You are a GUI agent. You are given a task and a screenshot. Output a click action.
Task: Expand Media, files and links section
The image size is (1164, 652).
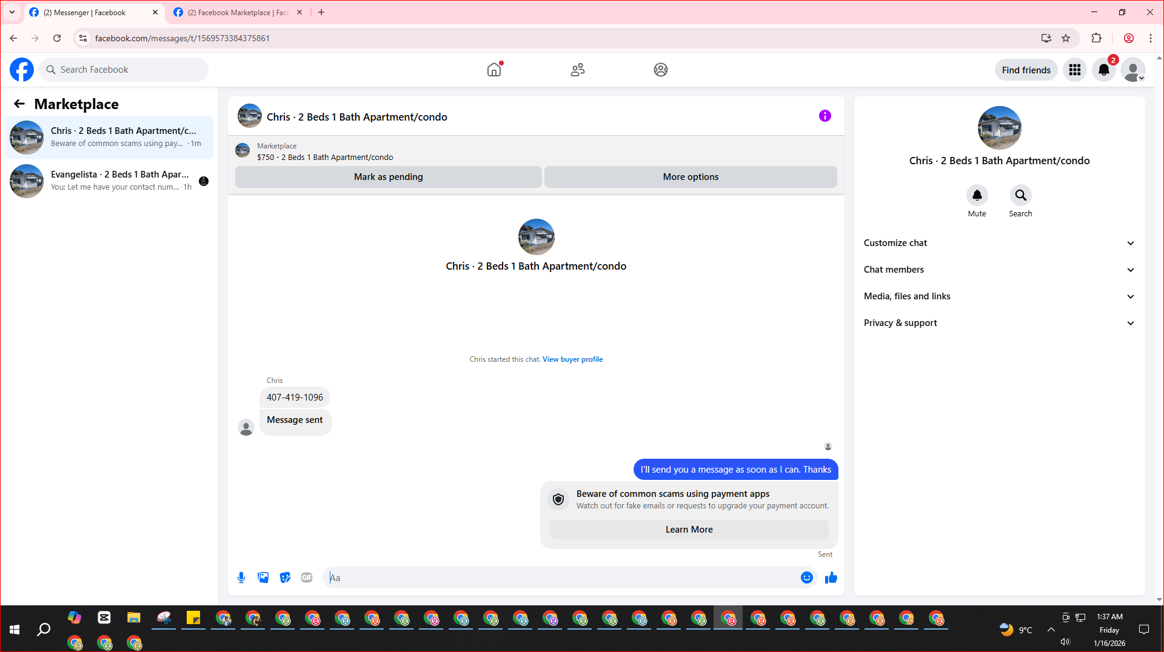tap(999, 296)
